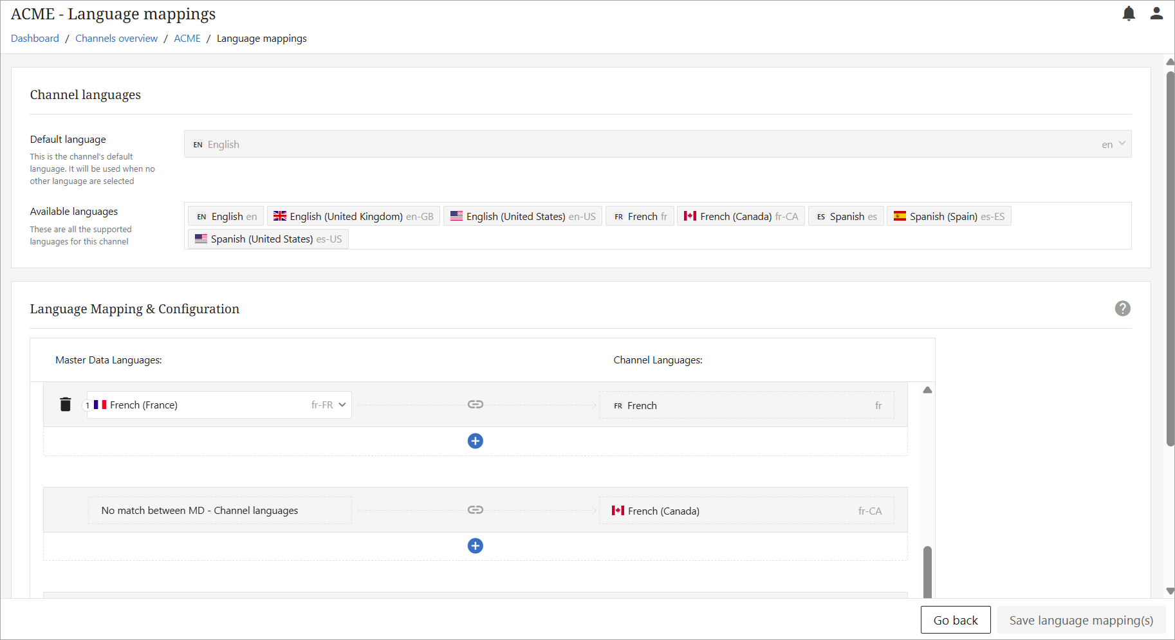
Task: Click the No match between MD field
Action: click(x=219, y=511)
